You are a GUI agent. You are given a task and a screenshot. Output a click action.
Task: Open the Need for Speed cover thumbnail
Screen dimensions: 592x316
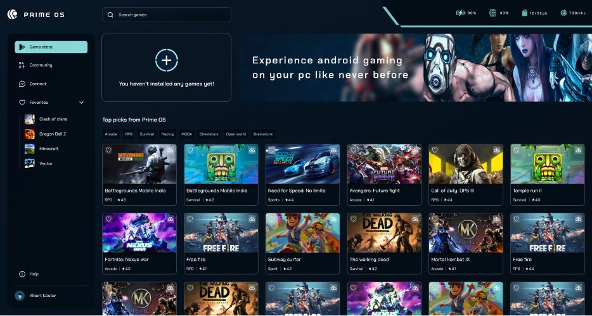302,164
